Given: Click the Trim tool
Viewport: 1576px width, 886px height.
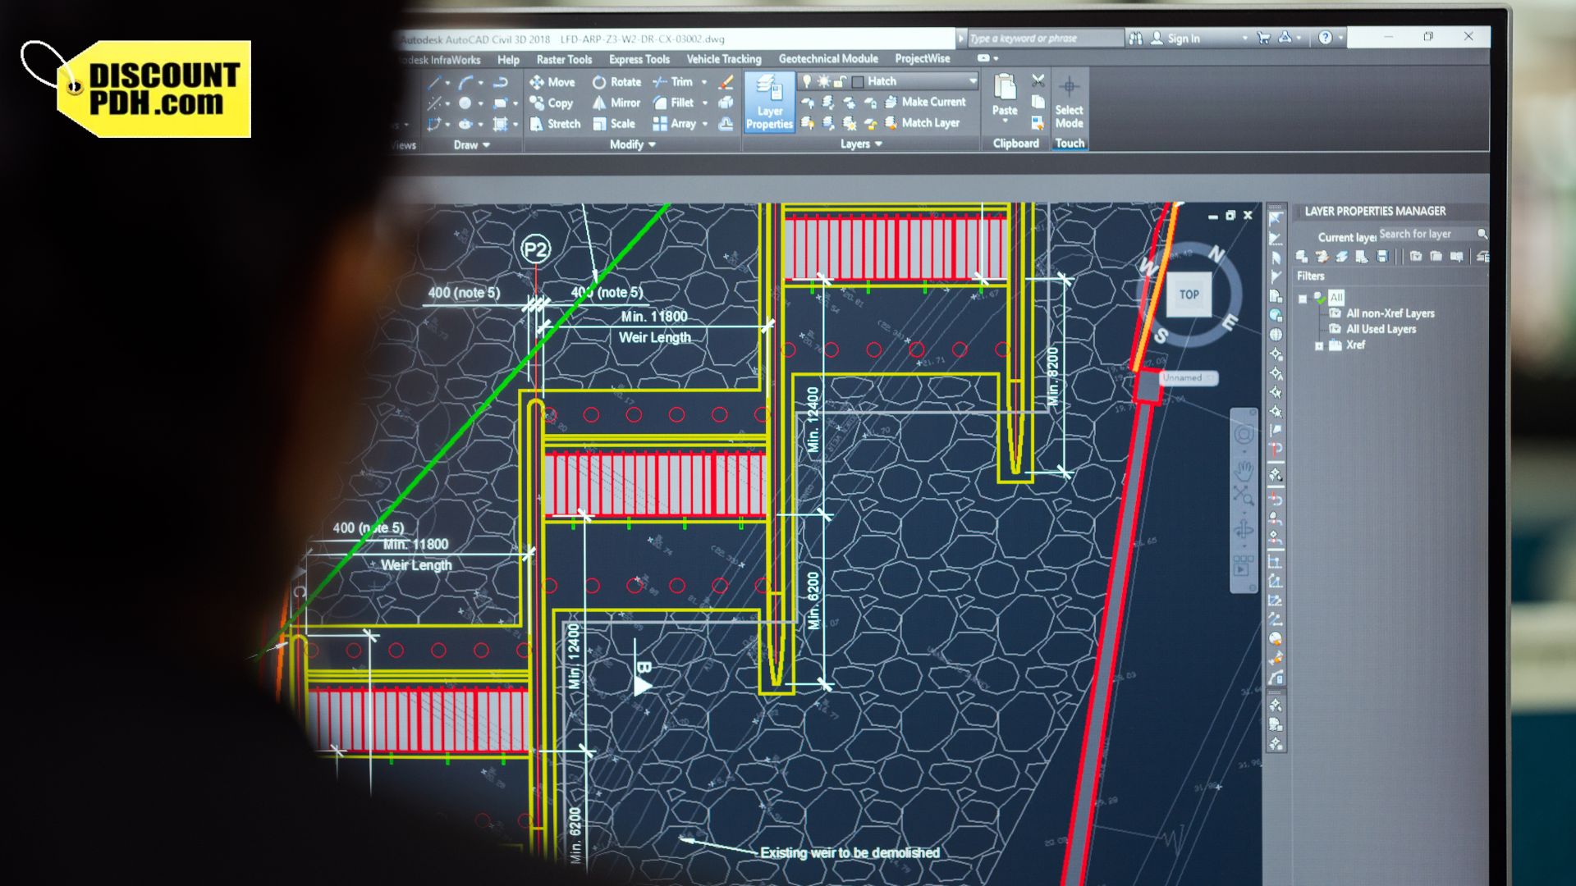Looking at the screenshot, I should [x=672, y=82].
